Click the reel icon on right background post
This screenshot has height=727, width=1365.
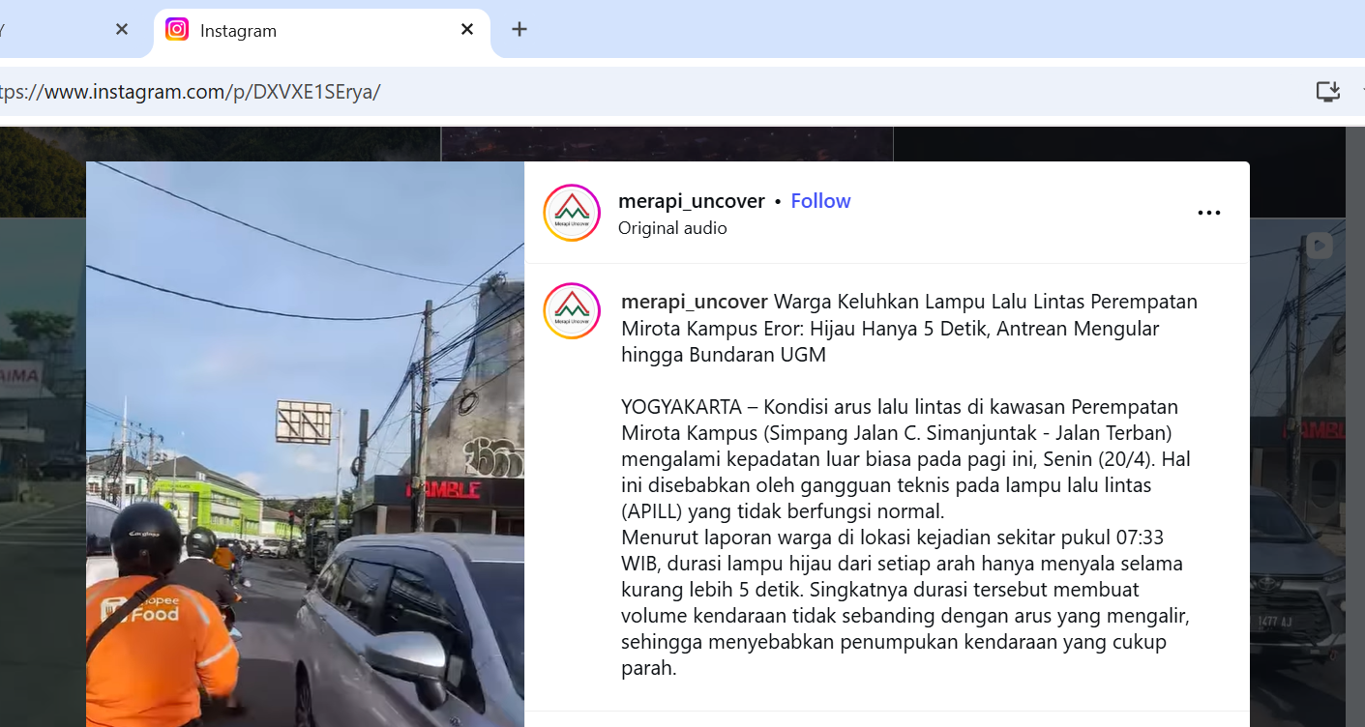pyautogui.click(x=1320, y=246)
